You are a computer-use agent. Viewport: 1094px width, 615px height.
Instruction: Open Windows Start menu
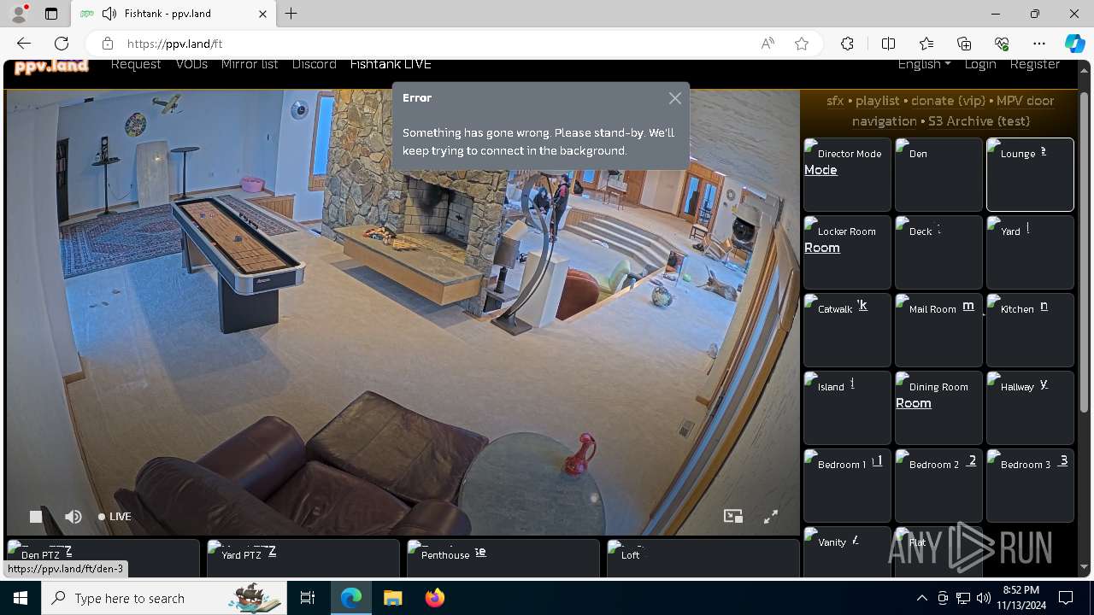(x=21, y=598)
